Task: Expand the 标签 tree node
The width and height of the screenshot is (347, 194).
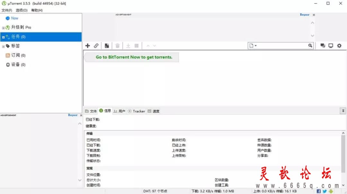Action: (3, 46)
